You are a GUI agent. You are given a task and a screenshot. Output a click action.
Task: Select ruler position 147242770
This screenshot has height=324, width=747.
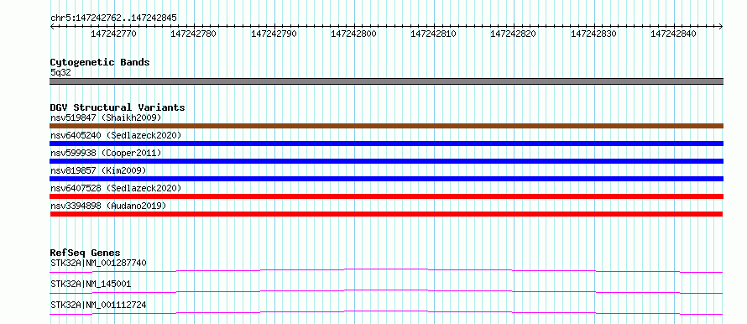113,34
